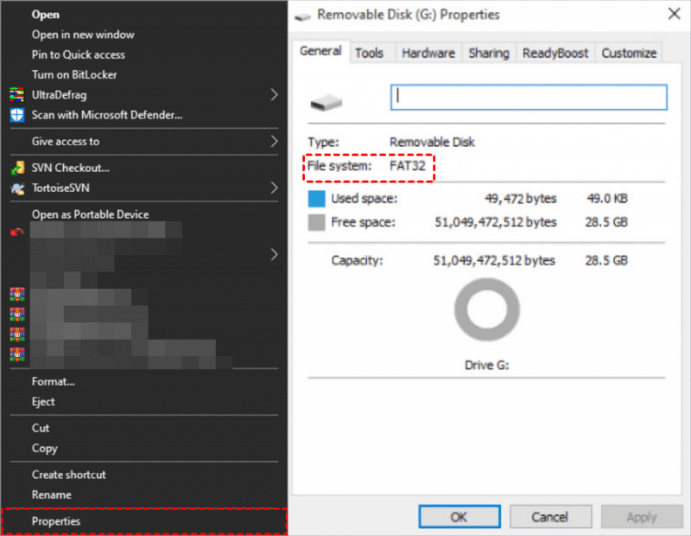Click the Cancel button

tap(549, 517)
